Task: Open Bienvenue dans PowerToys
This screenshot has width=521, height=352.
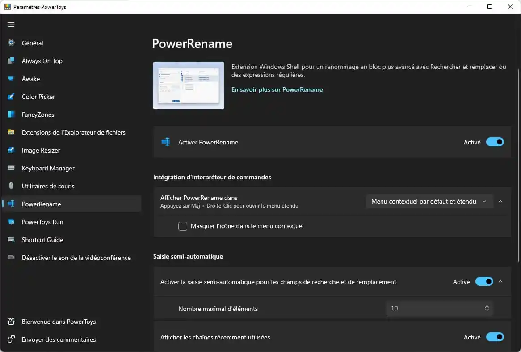Action: tap(72, 322)
